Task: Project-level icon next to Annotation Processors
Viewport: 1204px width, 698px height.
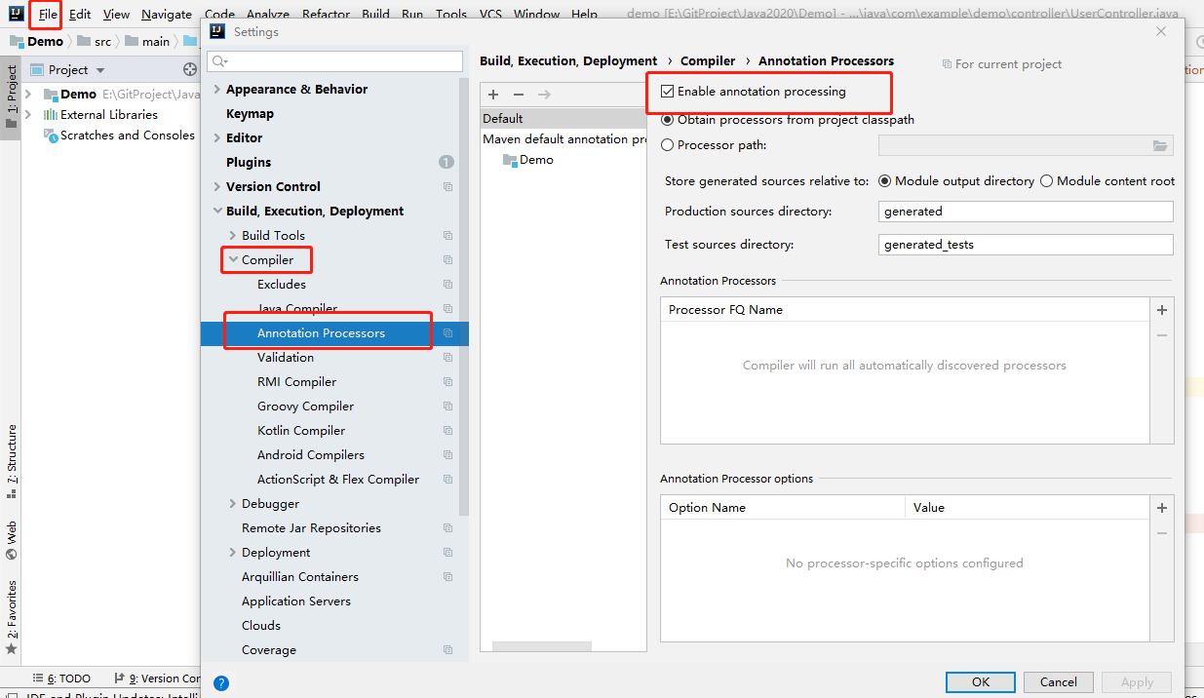Action: tap(448, 333)
